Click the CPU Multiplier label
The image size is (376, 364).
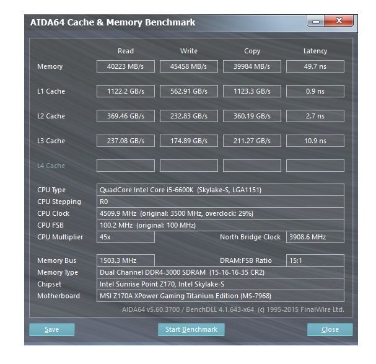click(x=60, y=237)
